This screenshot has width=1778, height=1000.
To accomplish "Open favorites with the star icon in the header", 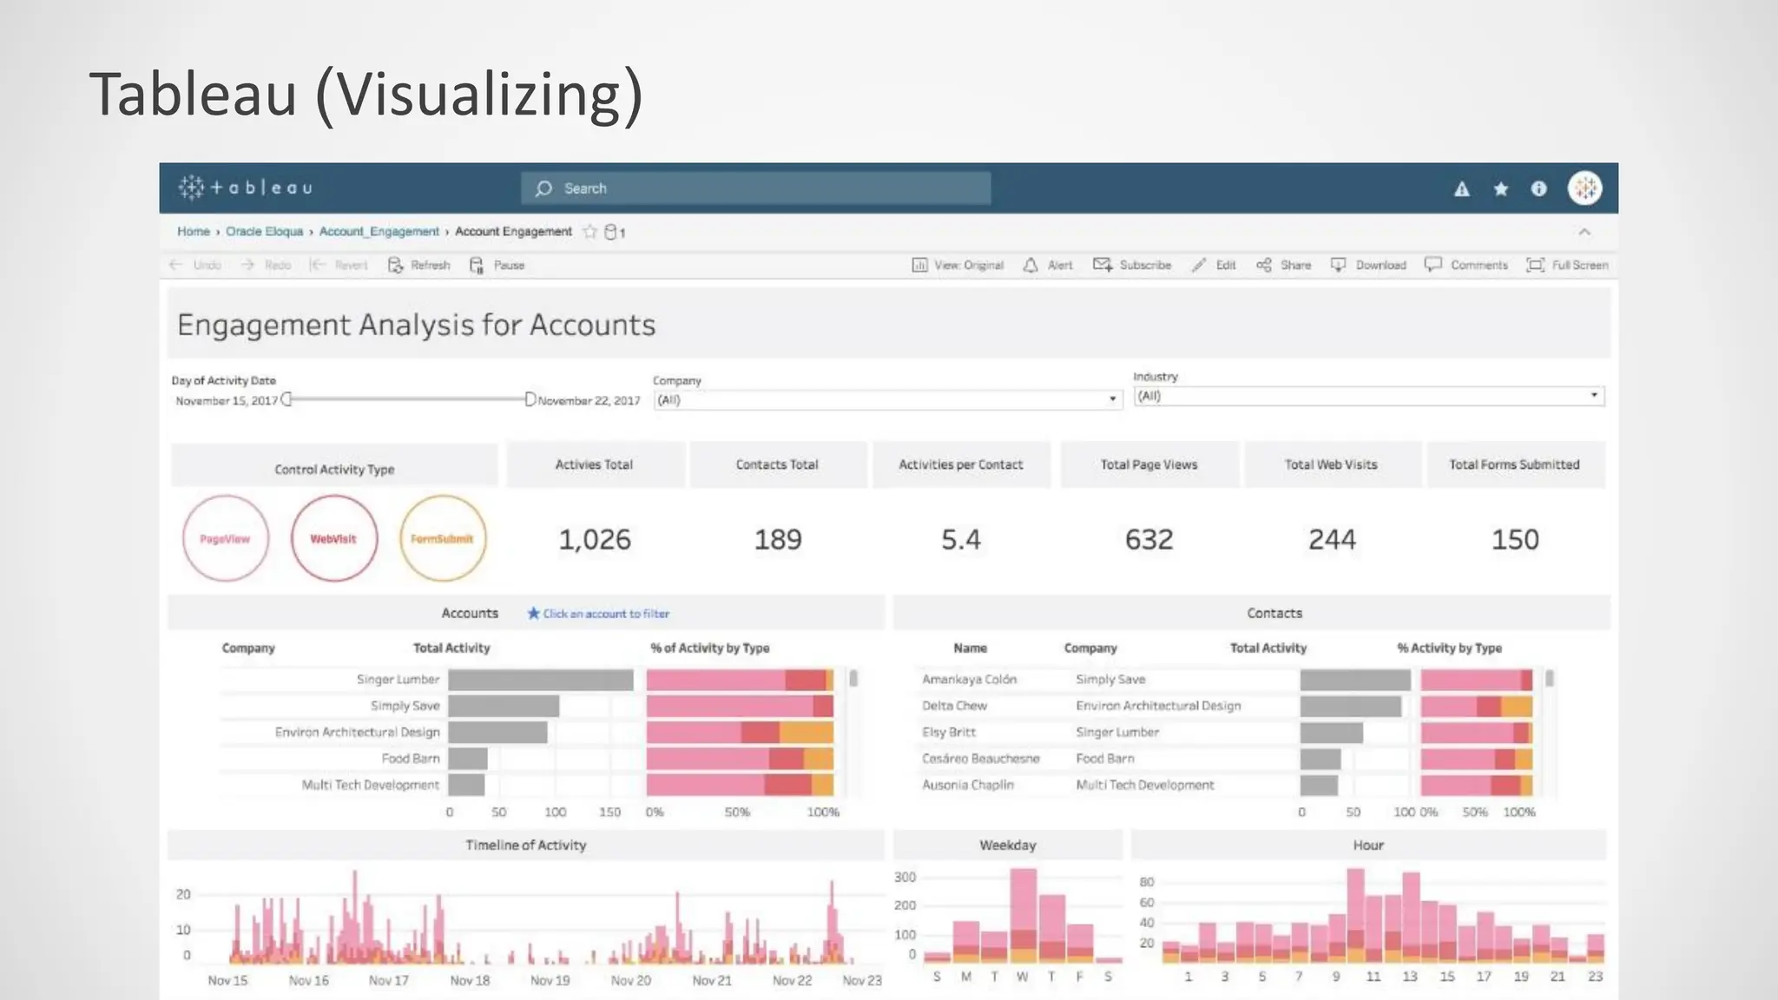I will pyautogui.click(x=1500, y=188).
